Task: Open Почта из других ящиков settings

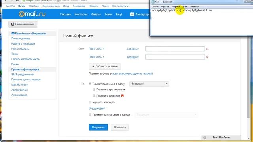Action: click(26, 80)
